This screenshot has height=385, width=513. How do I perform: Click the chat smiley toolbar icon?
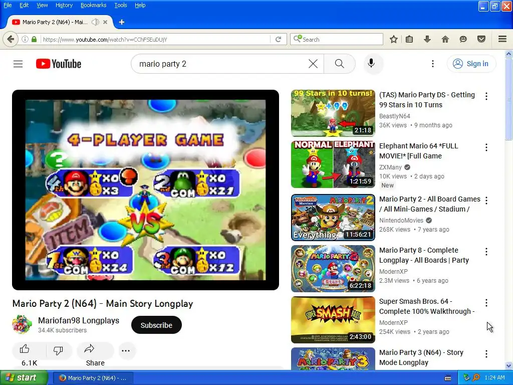(463, 39)
